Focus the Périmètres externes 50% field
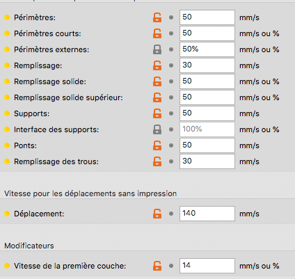The width and height of the screenshot is (295, 279). click(x=207, y=49)
